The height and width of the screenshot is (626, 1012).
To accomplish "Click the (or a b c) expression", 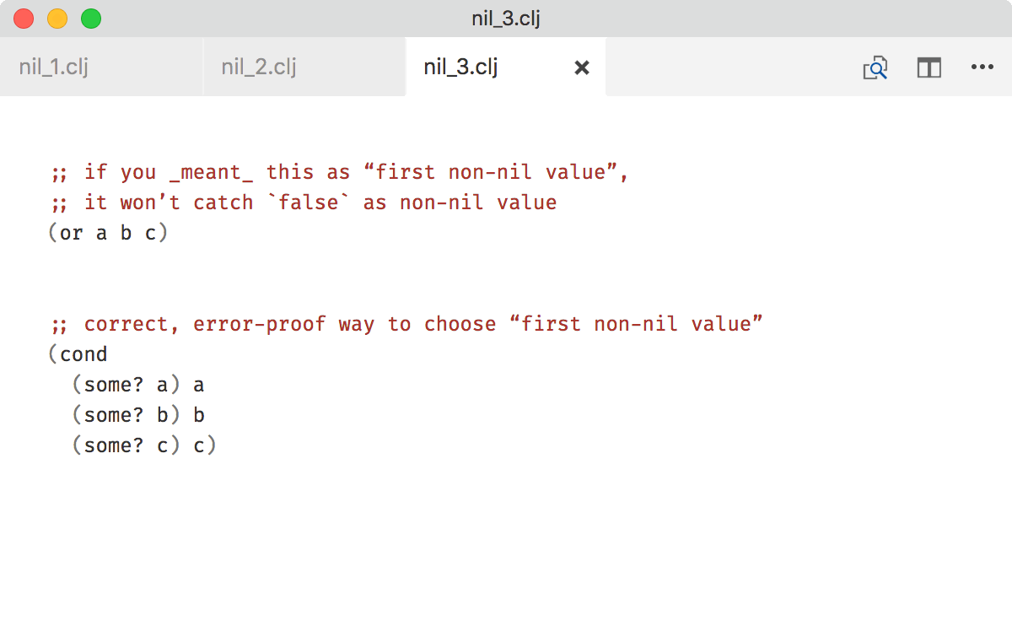I will click(108, 233).
